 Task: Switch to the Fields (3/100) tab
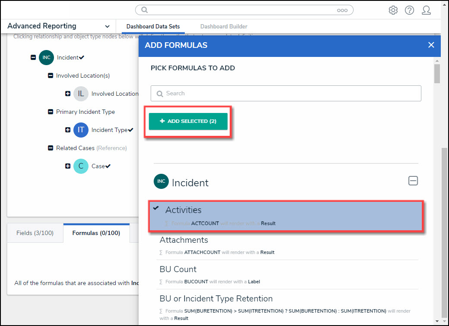(x=35, y=233)
